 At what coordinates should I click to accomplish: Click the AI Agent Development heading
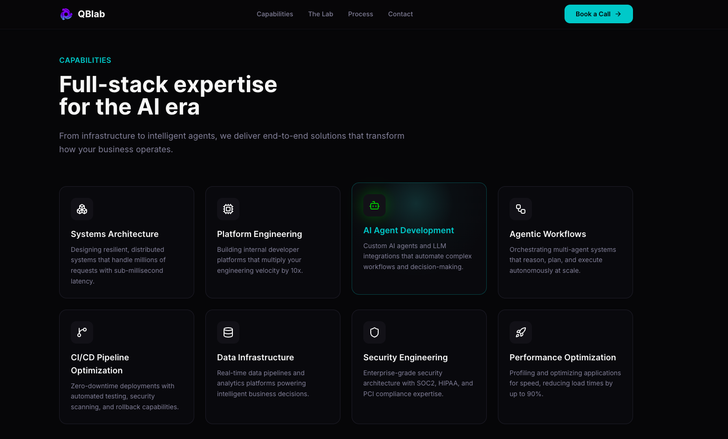point(408,230)
